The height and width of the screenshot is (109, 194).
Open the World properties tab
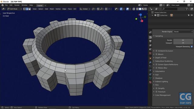(x=150, y=53)
